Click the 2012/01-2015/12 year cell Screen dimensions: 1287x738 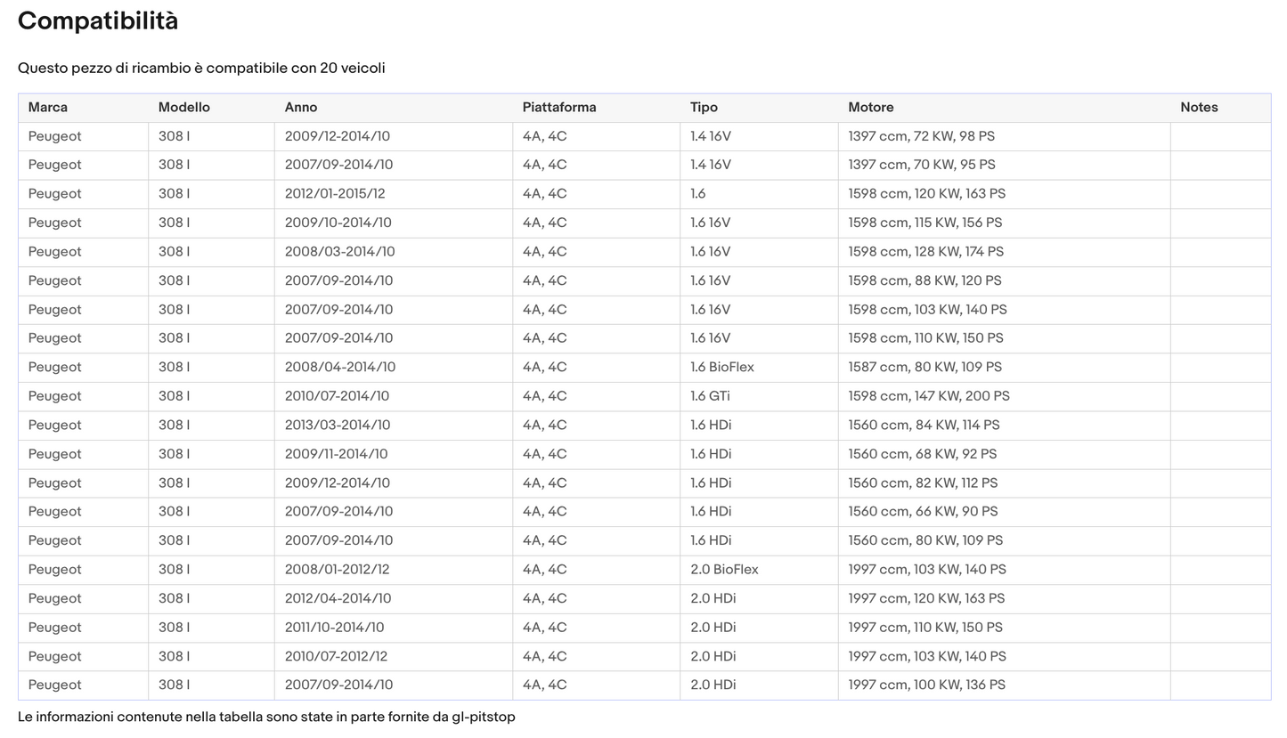[x=335, y=194]
